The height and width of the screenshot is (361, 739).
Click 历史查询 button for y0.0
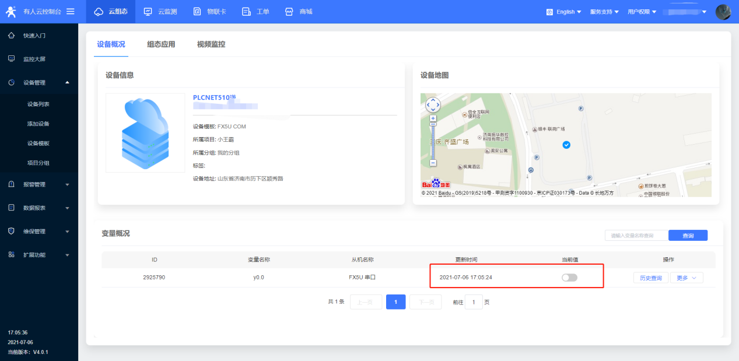[650, 278]
